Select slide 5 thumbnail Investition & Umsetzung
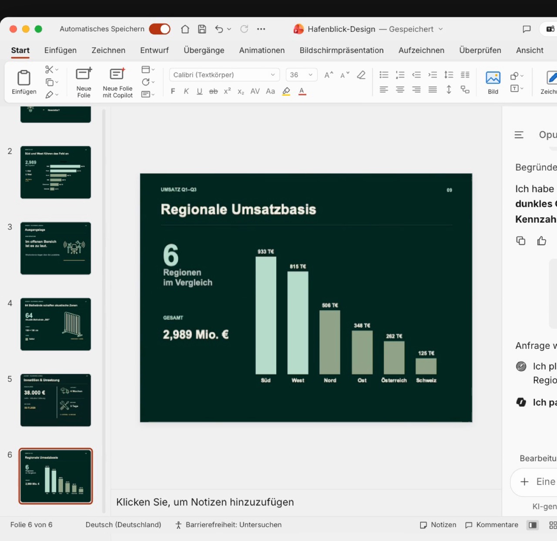The height and width of the screenshot is (541, 557). 56,400
